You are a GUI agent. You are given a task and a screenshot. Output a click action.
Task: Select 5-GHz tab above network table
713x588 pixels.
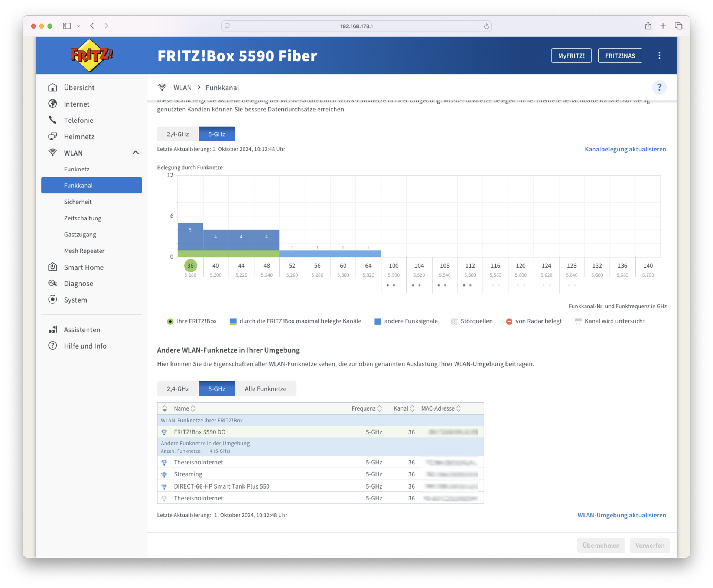(x=217, y=389)
